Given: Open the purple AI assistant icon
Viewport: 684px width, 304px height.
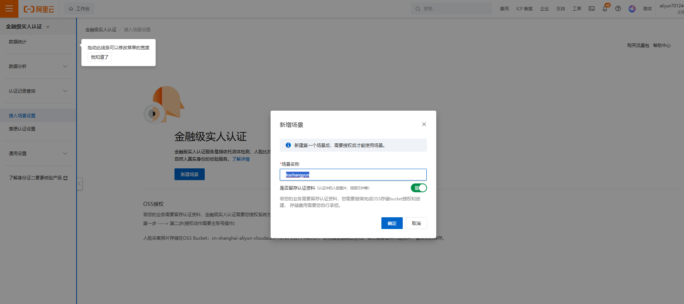Looking at the screenshot, I should coord(632,9).
